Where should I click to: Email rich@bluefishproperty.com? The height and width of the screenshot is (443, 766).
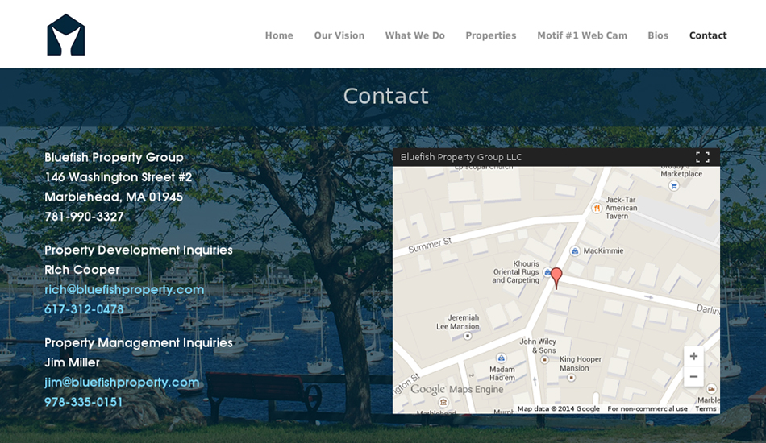(x=124, y=289)
